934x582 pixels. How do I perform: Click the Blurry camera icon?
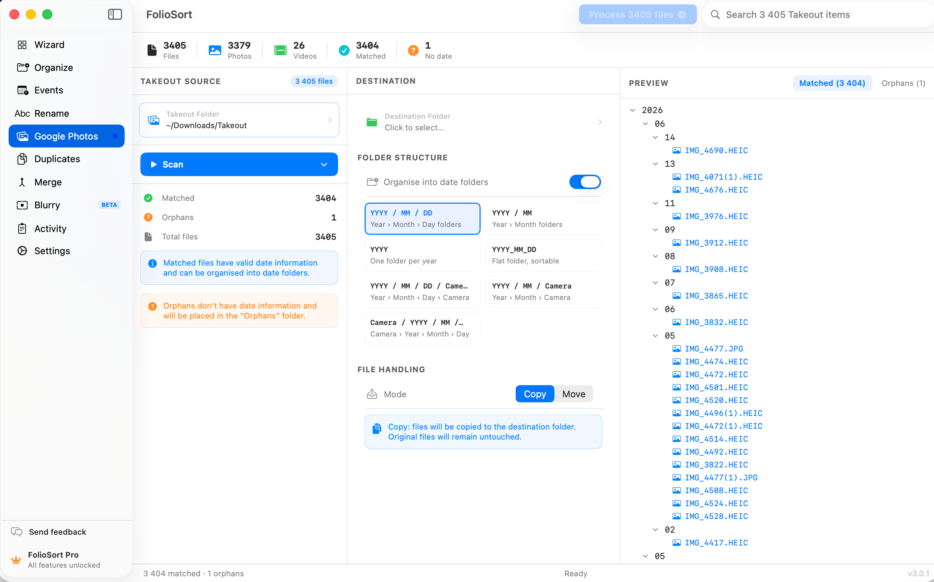pyautogui.click(x=22, y=205)
